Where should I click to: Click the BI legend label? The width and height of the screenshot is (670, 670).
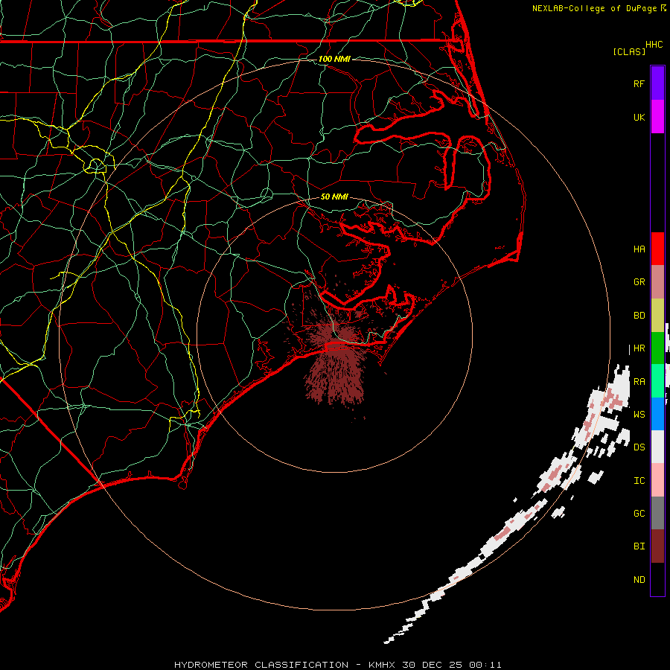(x=639, y=546)
